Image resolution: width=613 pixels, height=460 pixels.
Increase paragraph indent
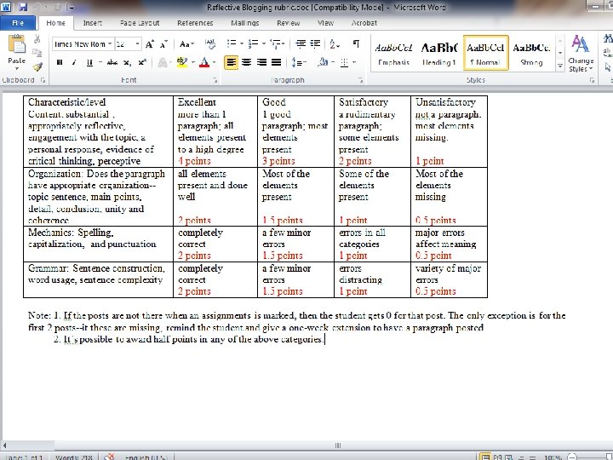click(316, 43)
